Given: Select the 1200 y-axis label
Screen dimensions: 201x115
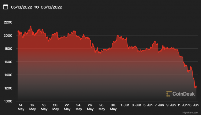Looking at the screenshot, I should (x=8, y=88).
